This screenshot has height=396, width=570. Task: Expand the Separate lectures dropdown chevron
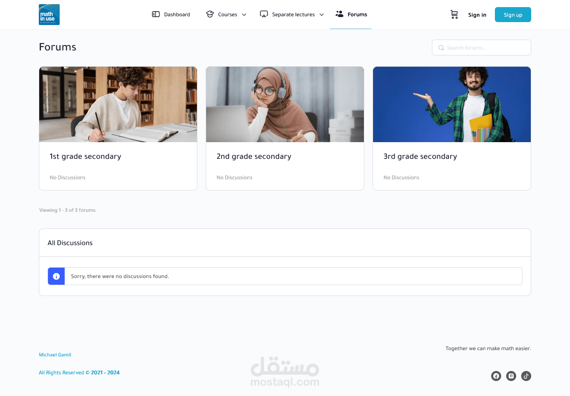(x=322, y=15)
